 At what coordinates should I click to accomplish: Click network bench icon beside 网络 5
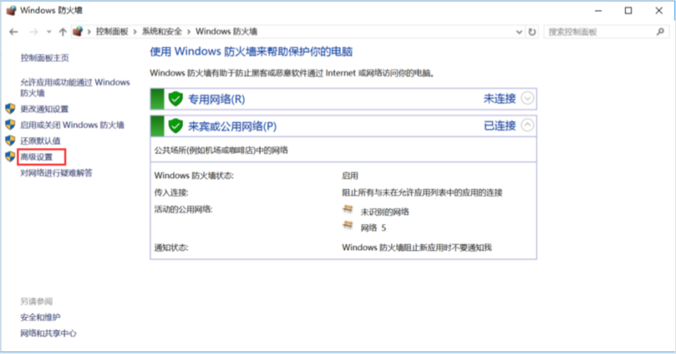click(x=347, y=225)
